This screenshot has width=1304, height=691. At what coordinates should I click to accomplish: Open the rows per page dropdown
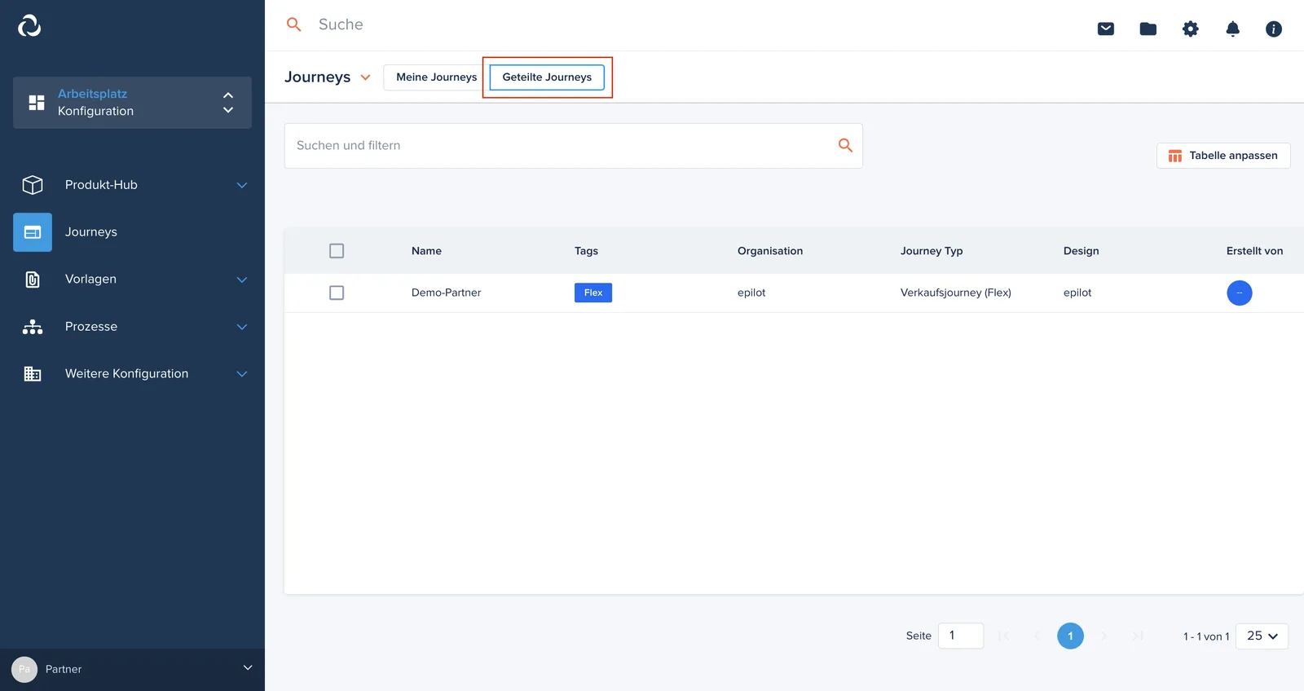(1262, 636)
